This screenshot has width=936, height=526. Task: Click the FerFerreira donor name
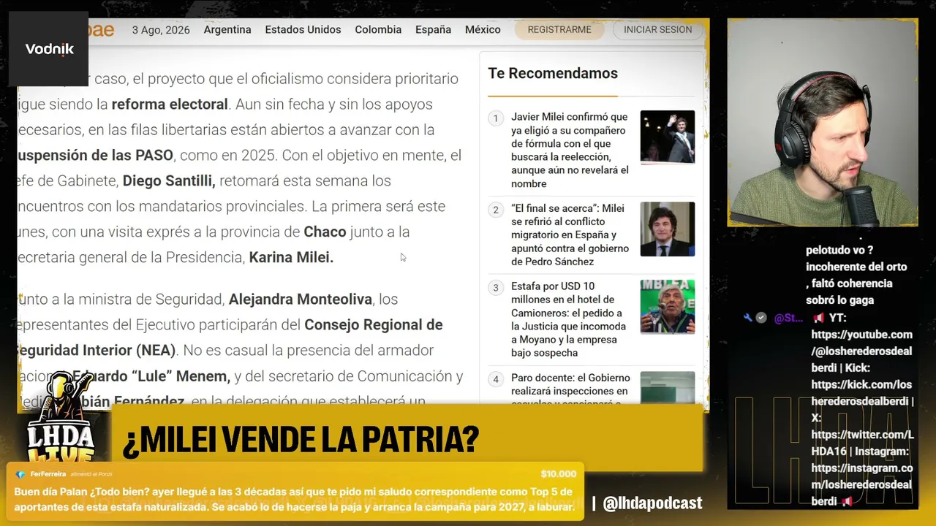point(48,474)
